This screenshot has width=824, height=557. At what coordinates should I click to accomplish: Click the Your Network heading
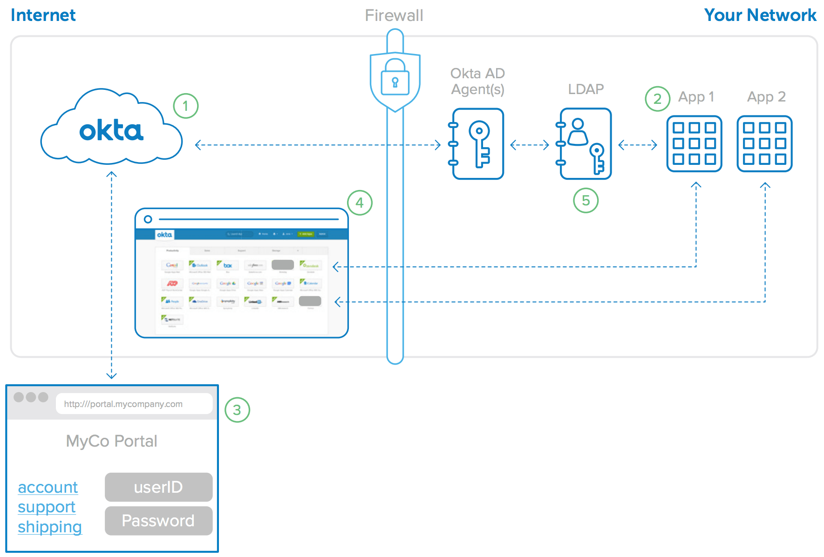point(760,15)
